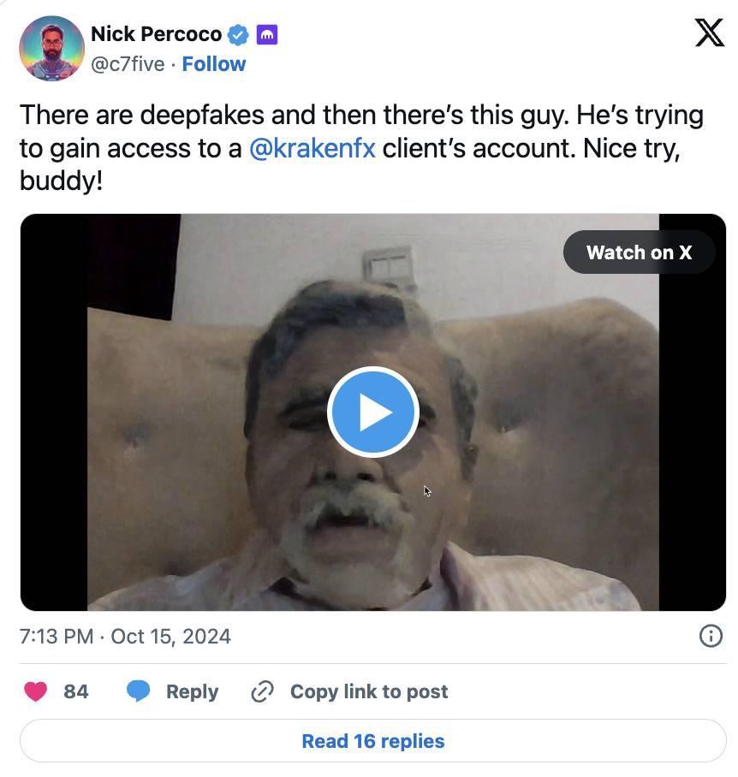Click the Nick Percoco display name
The width and height of the screenshot is (738, 777).
[x=156, y=34]
